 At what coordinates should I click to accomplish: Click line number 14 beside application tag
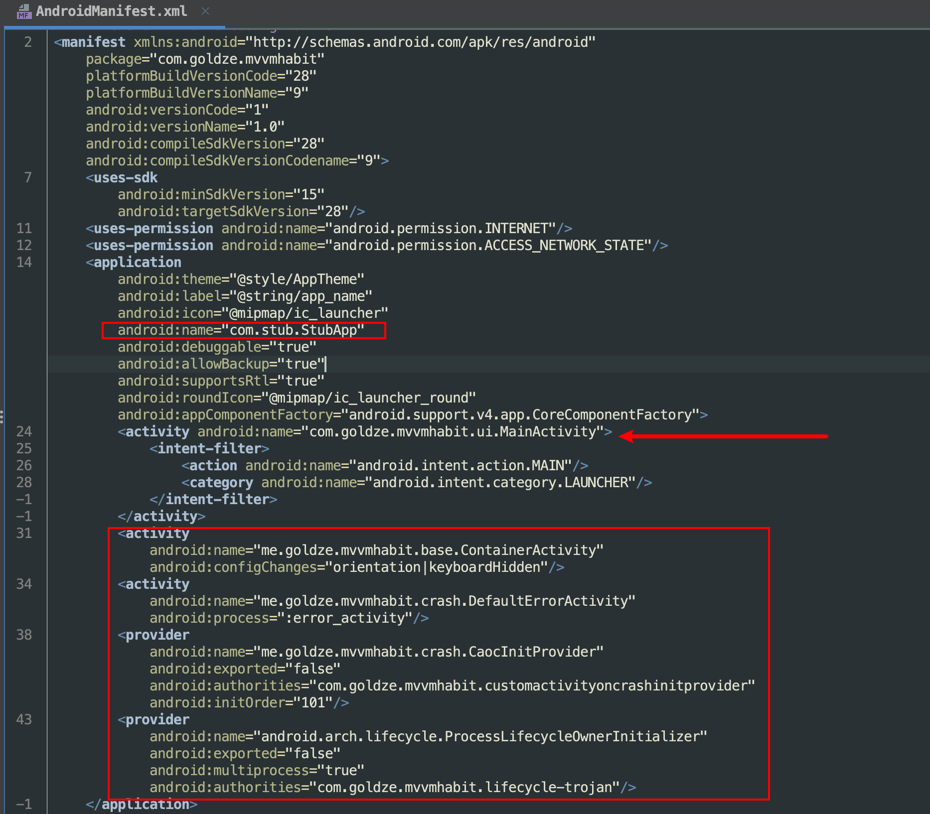point(24,263)
